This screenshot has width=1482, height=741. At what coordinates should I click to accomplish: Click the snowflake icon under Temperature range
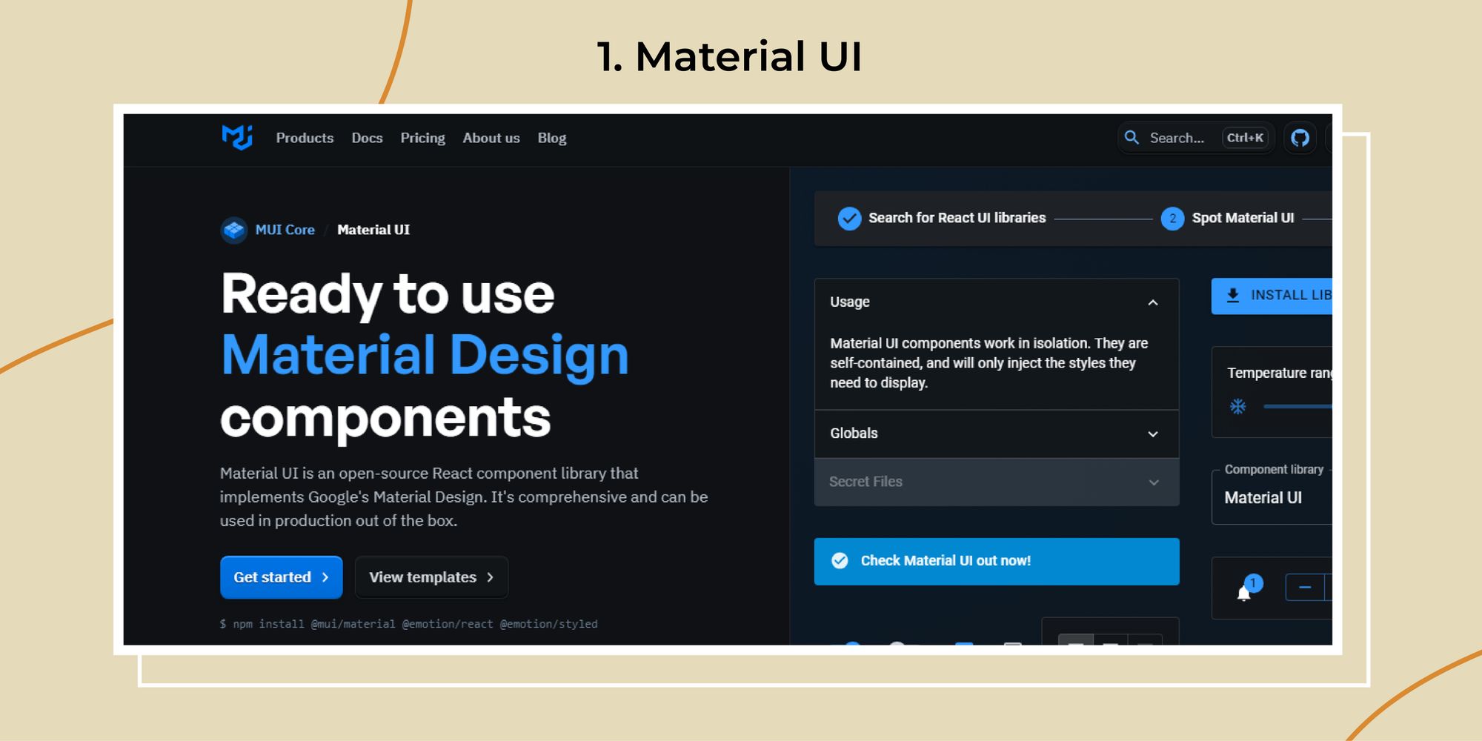point(1238,406)
